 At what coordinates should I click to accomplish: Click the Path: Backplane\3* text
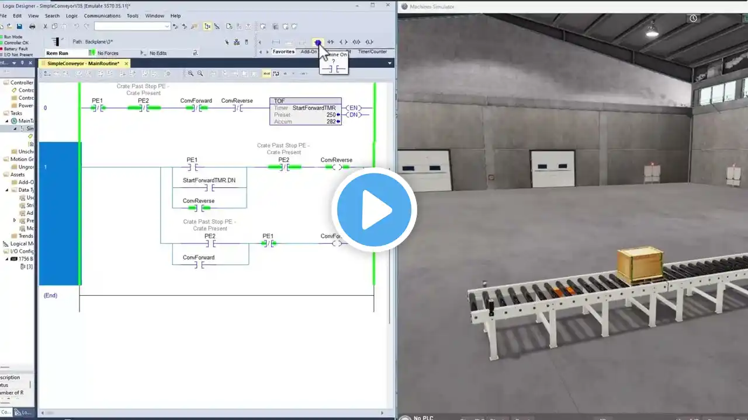click(x=93, y=42)
